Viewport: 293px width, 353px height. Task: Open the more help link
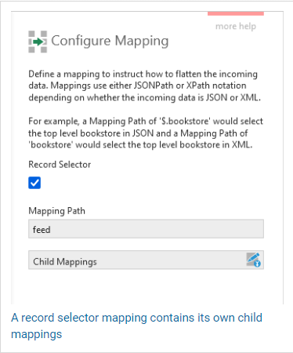click(x=236, y=26)
